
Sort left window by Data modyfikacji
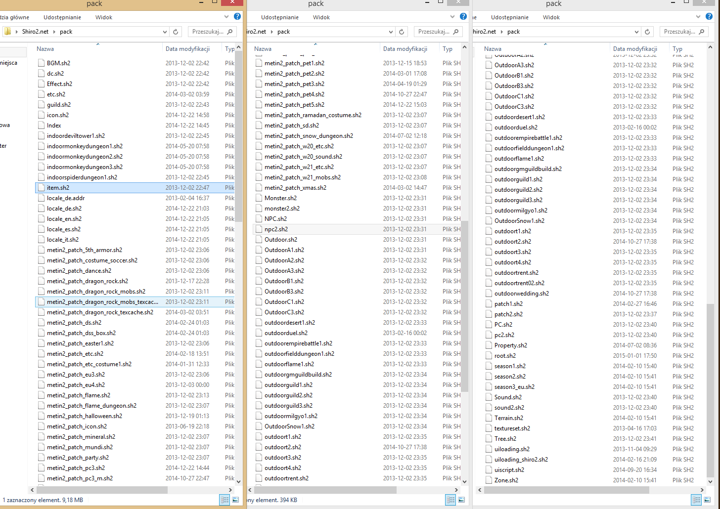click(192, 49)
